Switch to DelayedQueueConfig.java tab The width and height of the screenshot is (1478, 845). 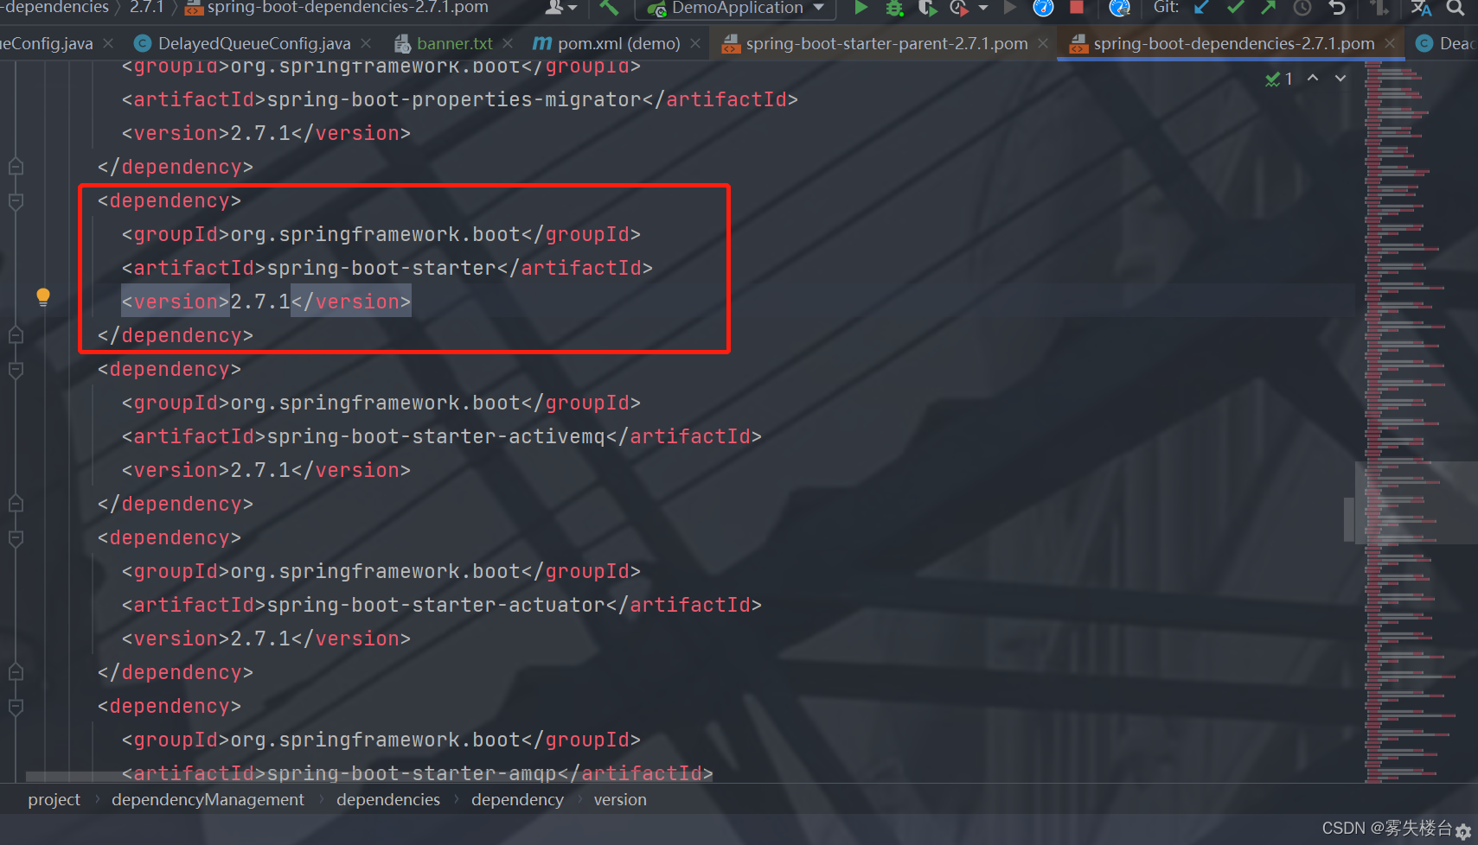(x=254, y=43)
